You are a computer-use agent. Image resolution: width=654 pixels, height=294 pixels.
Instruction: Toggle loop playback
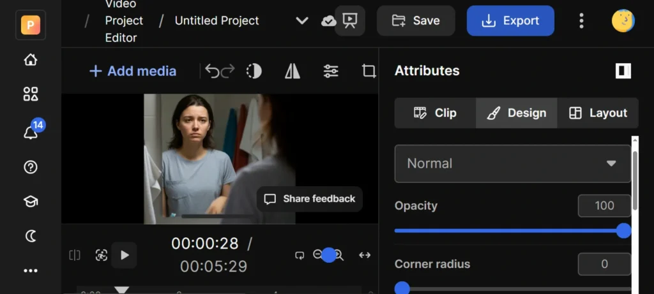pyautogui.click(x=300, y=255)
